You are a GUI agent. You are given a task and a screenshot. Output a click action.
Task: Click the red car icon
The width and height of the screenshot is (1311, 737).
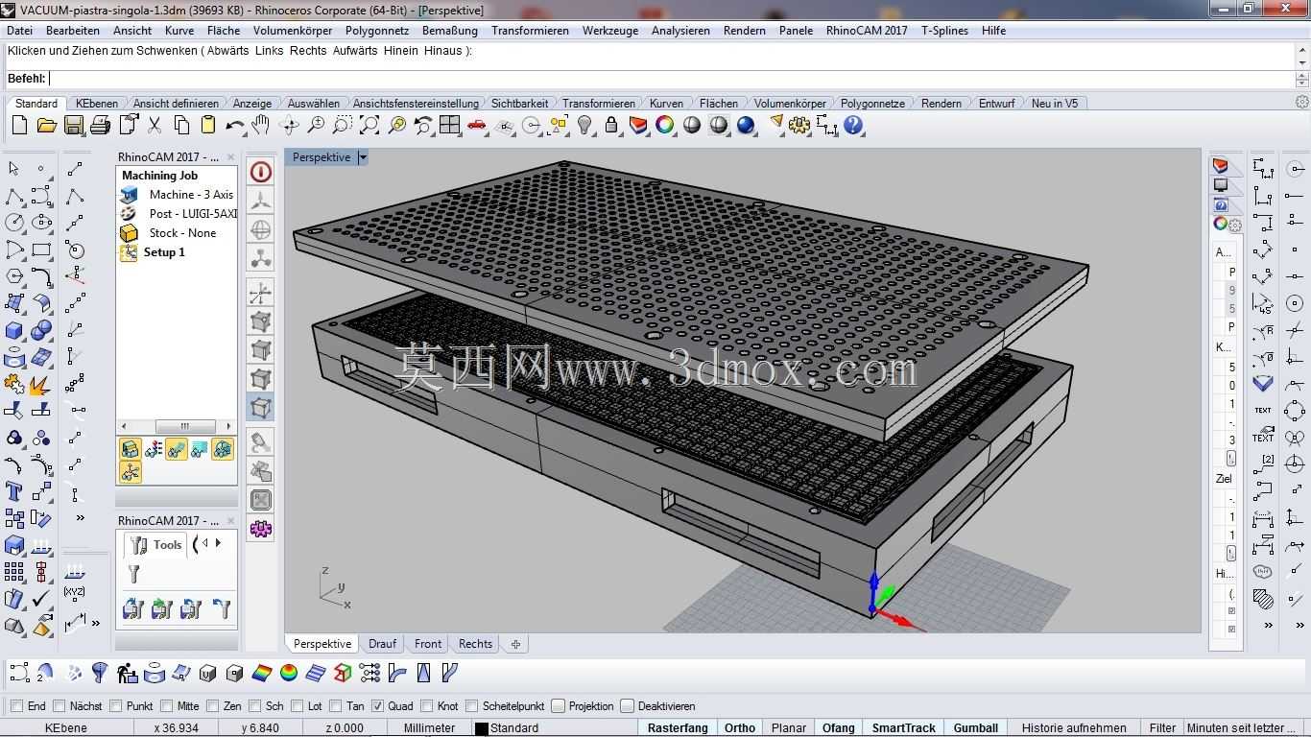coord(476,125)
